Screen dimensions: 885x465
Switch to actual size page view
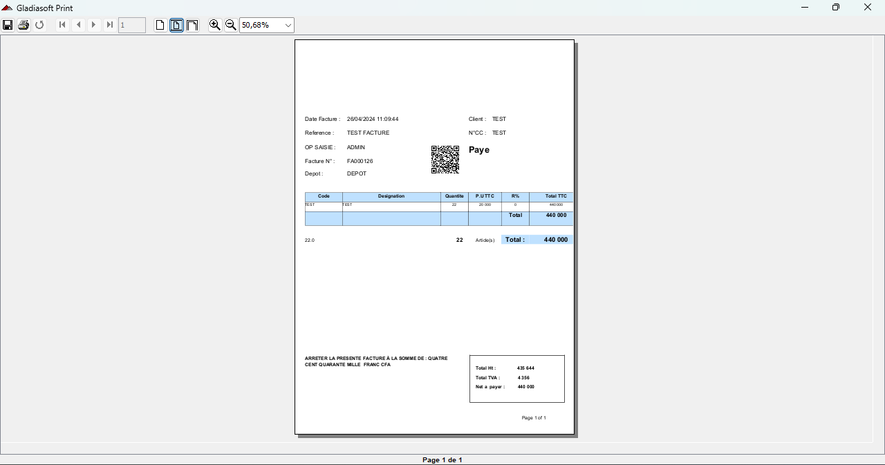pyautogui.click(x=160, y=25)
